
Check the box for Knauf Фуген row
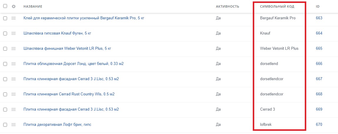tap(5, 33)
